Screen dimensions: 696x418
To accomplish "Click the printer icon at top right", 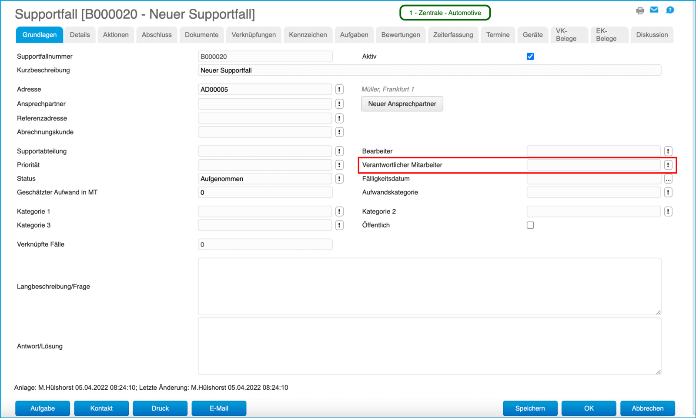I will pos(639,10).
